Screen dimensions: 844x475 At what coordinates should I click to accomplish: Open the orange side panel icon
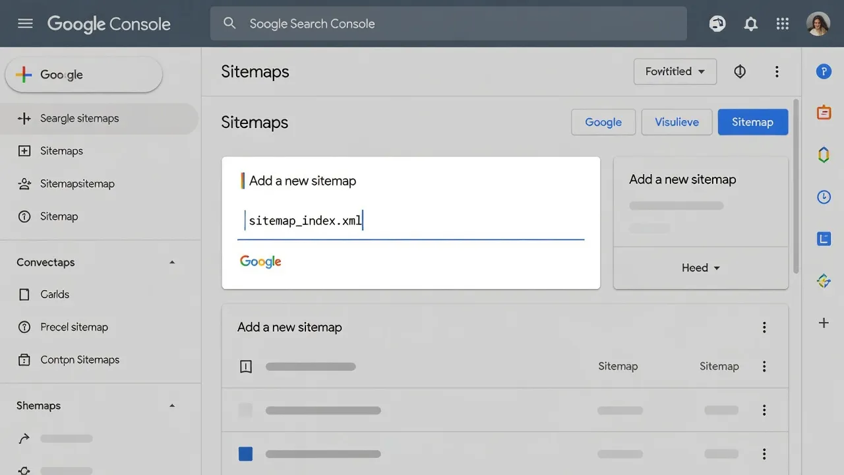point(824,113)
